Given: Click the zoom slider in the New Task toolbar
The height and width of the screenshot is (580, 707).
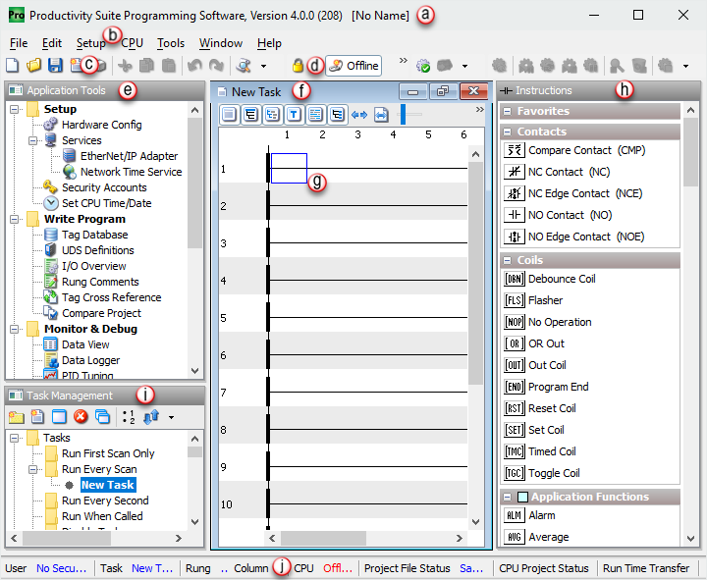Looking at the screenshot, I should [x=403, y=114].
